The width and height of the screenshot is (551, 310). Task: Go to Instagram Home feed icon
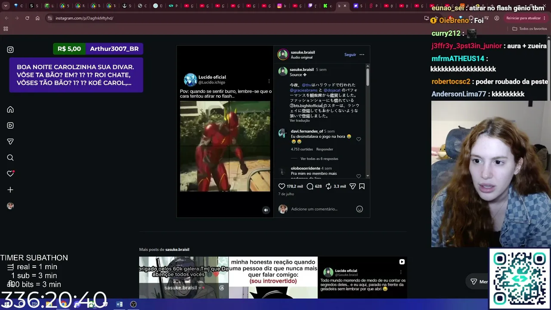pyautogui.click(x=10, y=109)
